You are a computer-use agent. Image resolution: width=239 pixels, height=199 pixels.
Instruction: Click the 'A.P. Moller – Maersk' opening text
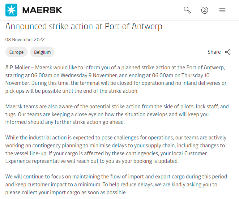click(x=31, y=68)
